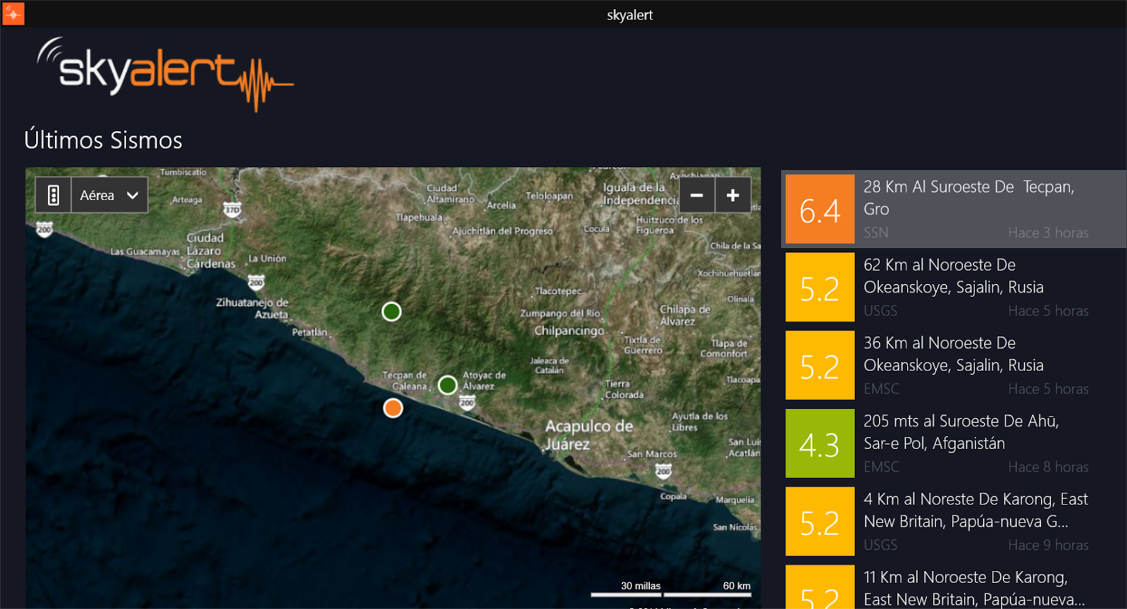This screenshot has width=1127, height=609.
Task: Click the skyalert app icon in title bar
Action: (13, 14)
